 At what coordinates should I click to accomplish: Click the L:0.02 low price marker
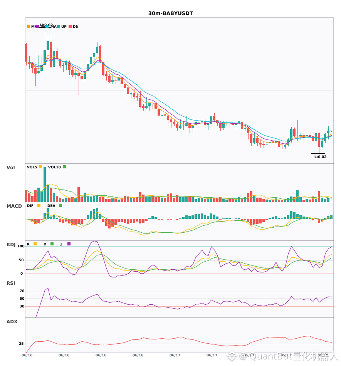point(321,157)
